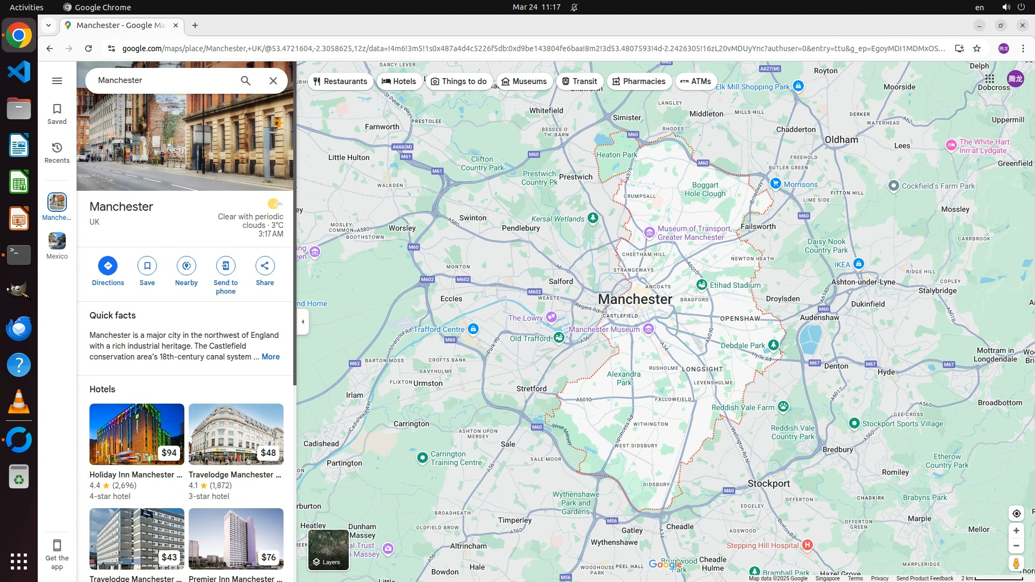Zoom in the map with plus button
Screen dimensions: 1035x582
pos(1016,531)
